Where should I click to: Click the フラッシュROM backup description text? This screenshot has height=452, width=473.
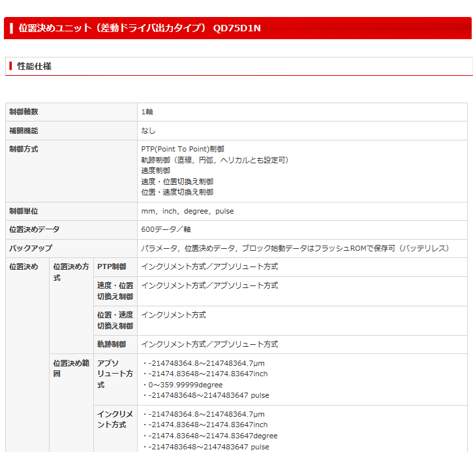[295, 248]
